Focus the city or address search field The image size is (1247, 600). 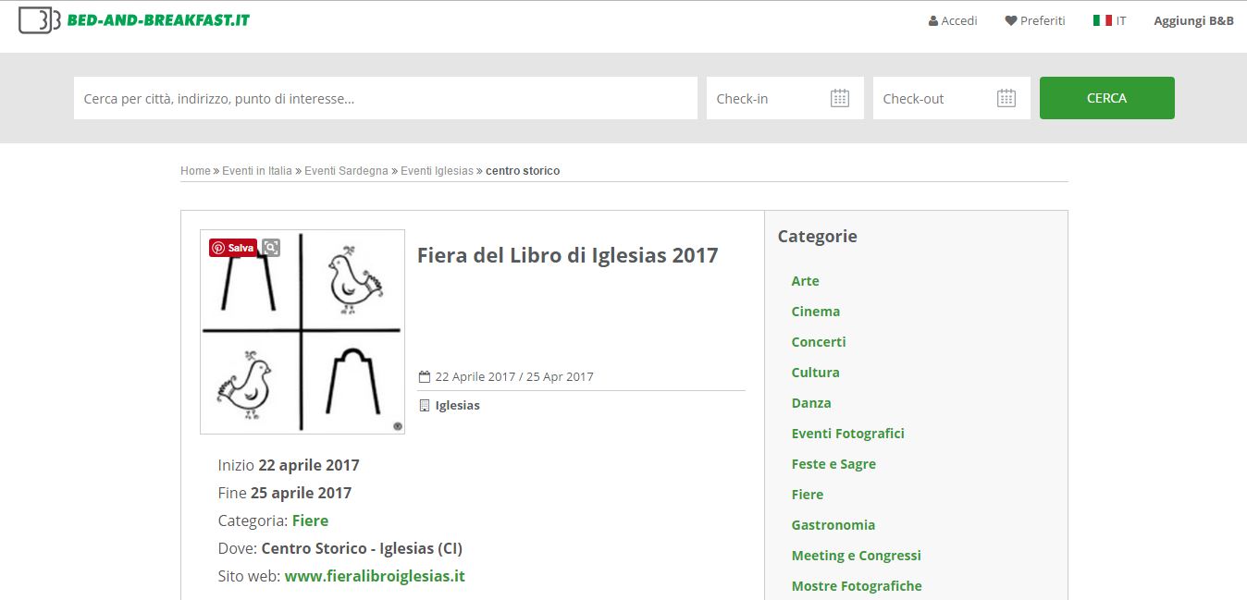(x=386, y=98)
